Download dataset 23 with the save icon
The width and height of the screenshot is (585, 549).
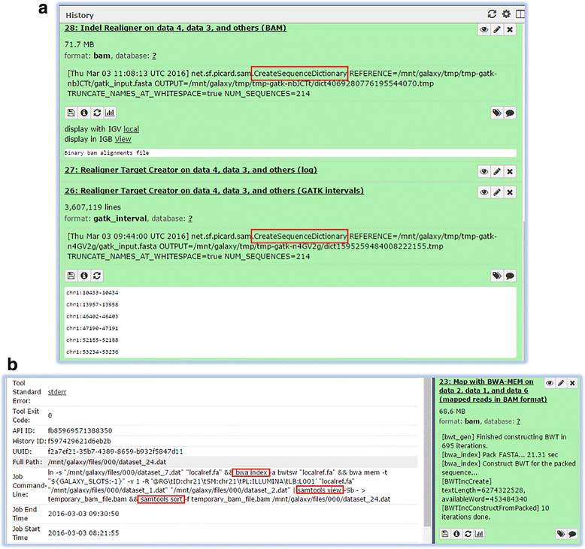(x=444, y=534)
